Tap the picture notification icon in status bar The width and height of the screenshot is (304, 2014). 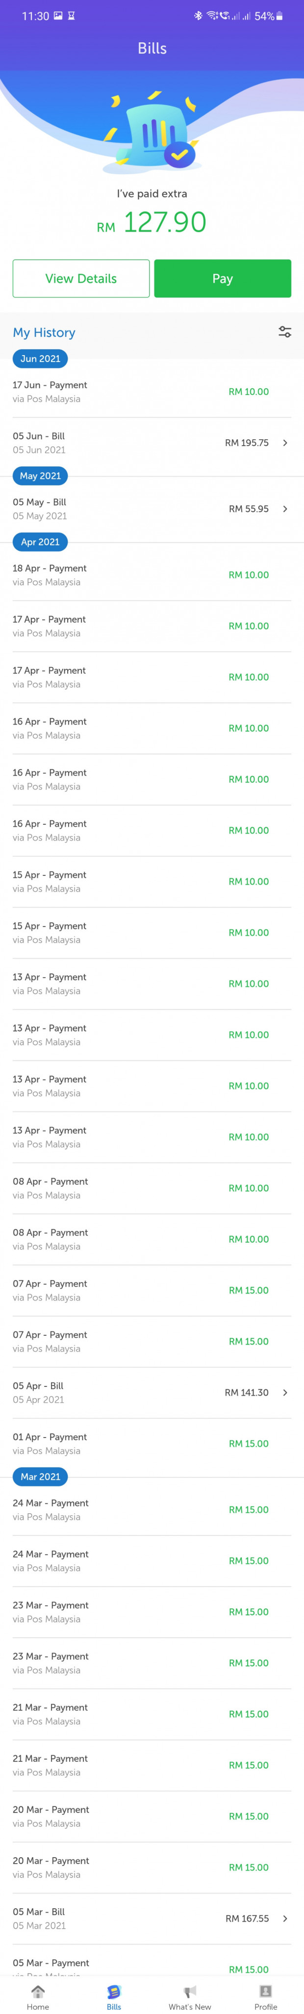pos(58,16)
